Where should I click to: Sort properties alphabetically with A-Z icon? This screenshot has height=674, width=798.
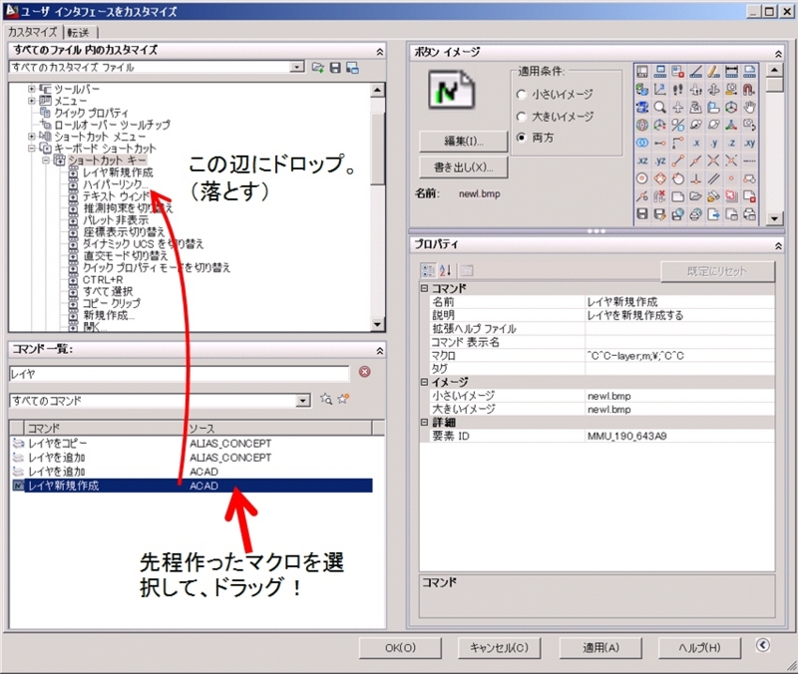coord(445,270)
